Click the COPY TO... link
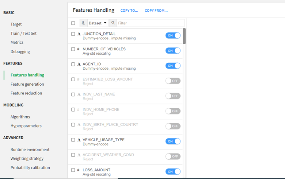 [x=129, y=11]
